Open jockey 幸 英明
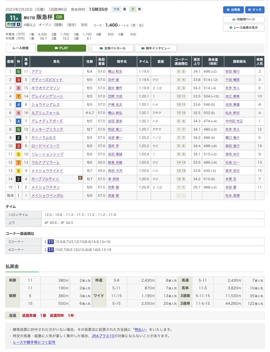This screenshot has width=270, height=352. coord(113,179)
